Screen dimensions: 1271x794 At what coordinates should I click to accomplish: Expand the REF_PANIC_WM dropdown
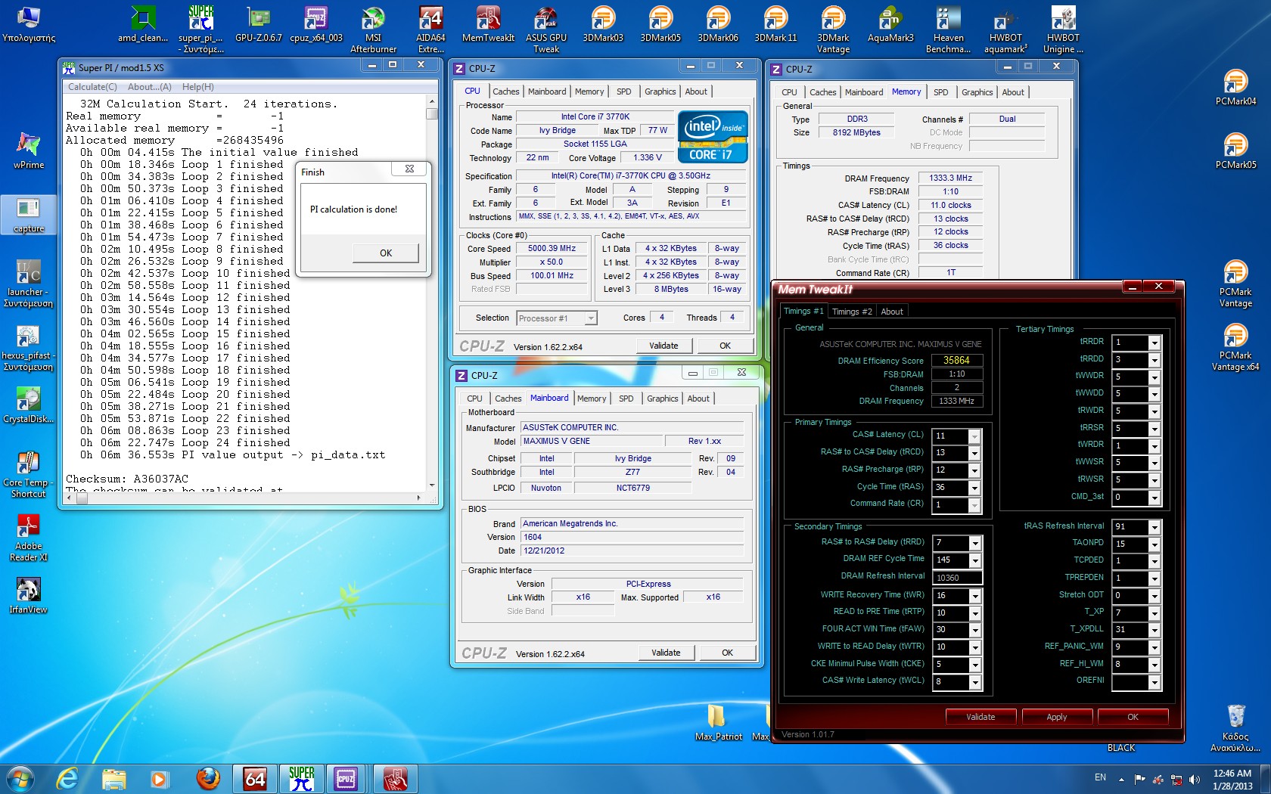click(x=1154, y=647)
